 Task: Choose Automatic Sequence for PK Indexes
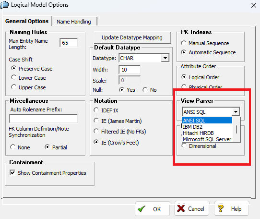[x=184, y=52]
